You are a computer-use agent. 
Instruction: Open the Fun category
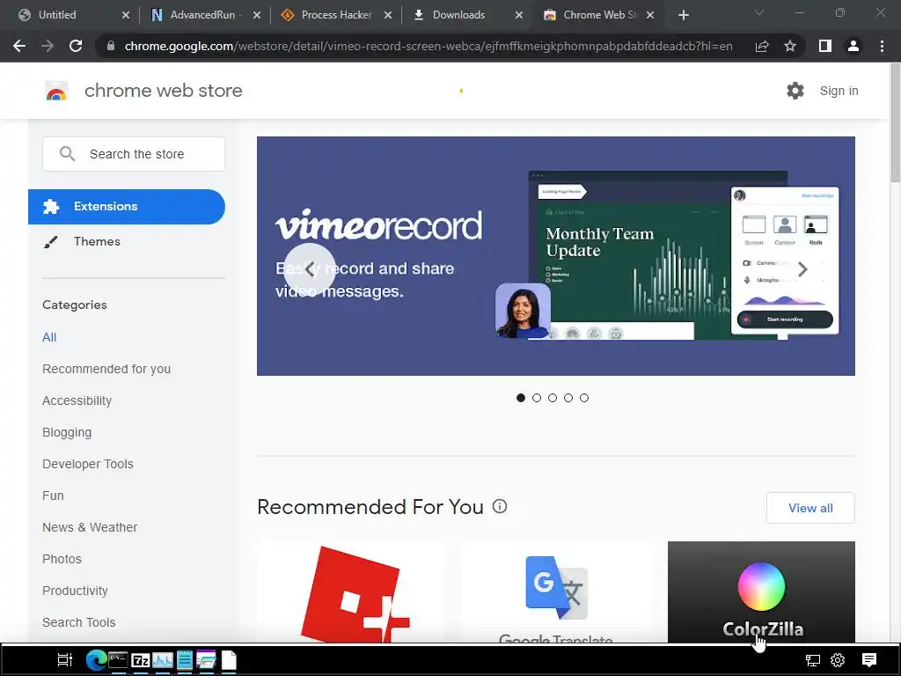[x=53, y=496]
